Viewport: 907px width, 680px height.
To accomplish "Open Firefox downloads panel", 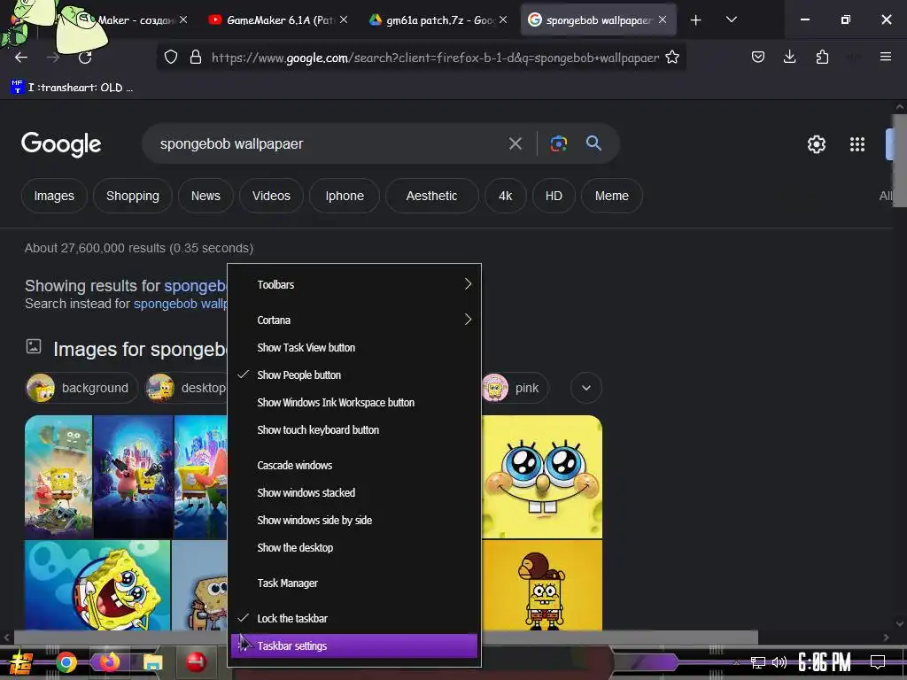I will 789,57.
